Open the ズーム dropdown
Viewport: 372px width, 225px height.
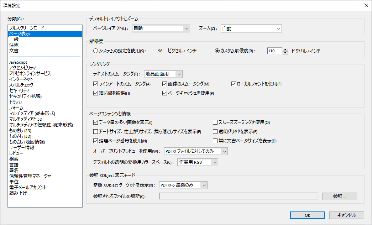(251, 28)
